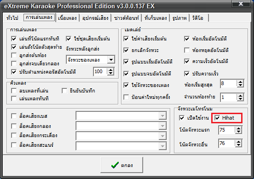Decrease โน๊ตจังหวะอื่น value

point(238,145)
